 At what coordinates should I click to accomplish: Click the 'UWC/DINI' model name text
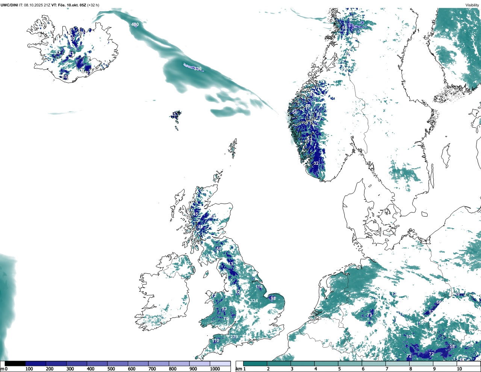(9, 5)
